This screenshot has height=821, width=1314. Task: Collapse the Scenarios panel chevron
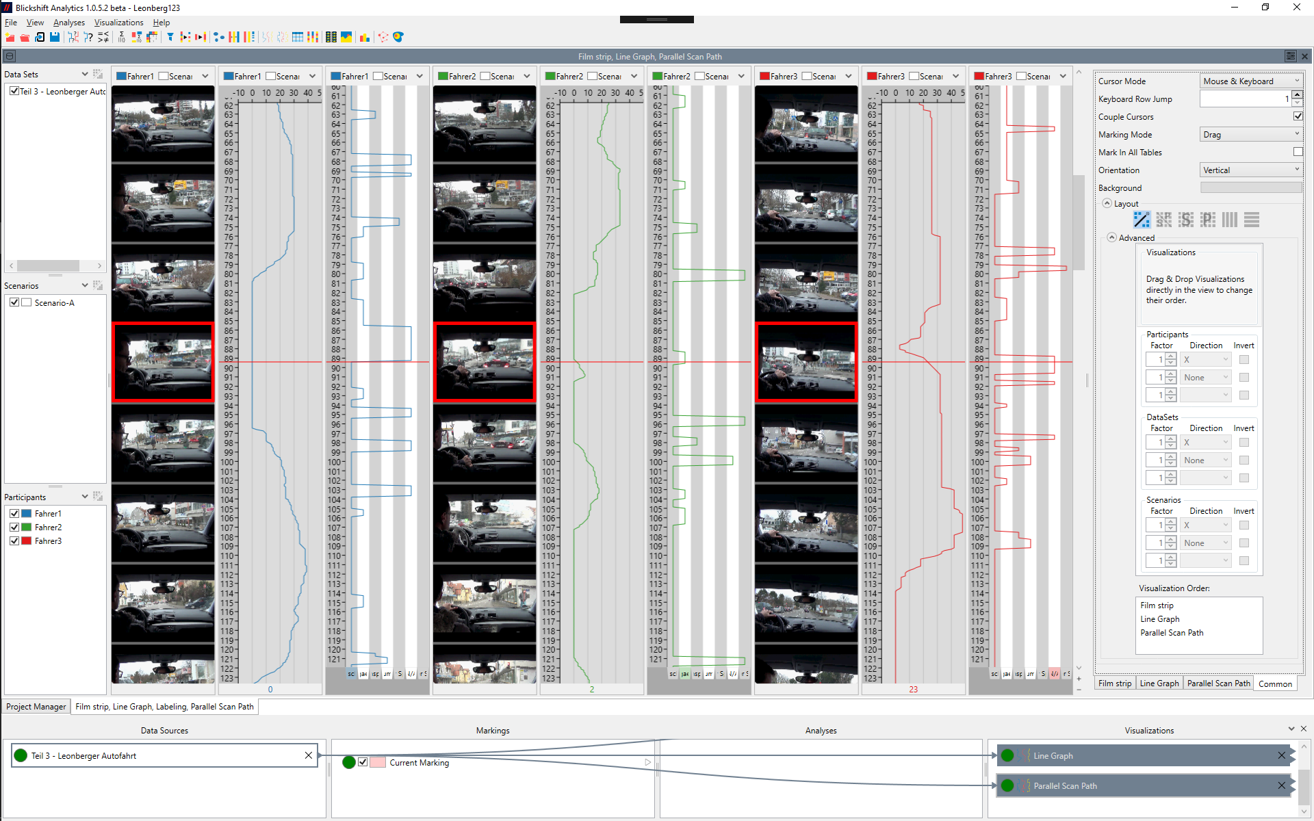point(85,285)
